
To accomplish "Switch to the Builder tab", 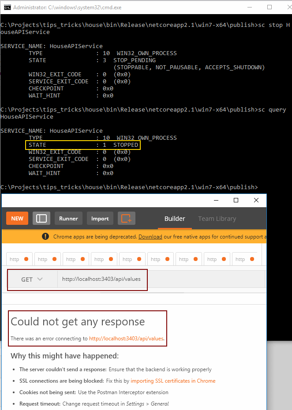I will click(x=175, y=219).
